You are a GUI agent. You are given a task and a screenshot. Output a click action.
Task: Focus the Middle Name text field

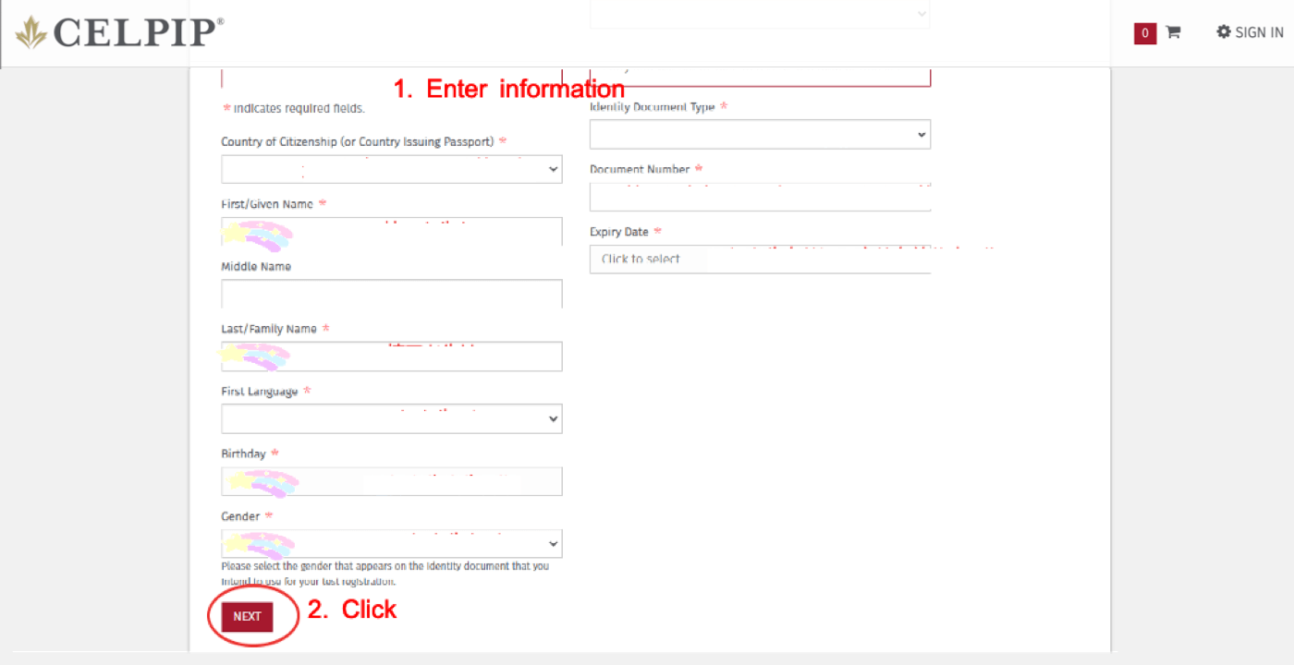click(391, 294)
